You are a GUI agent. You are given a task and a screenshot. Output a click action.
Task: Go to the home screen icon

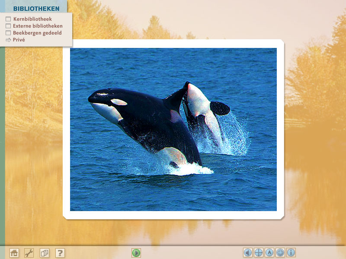(14, 253)
